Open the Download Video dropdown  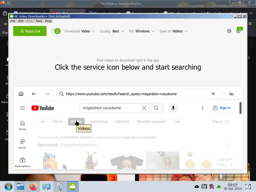pos(79,31)
